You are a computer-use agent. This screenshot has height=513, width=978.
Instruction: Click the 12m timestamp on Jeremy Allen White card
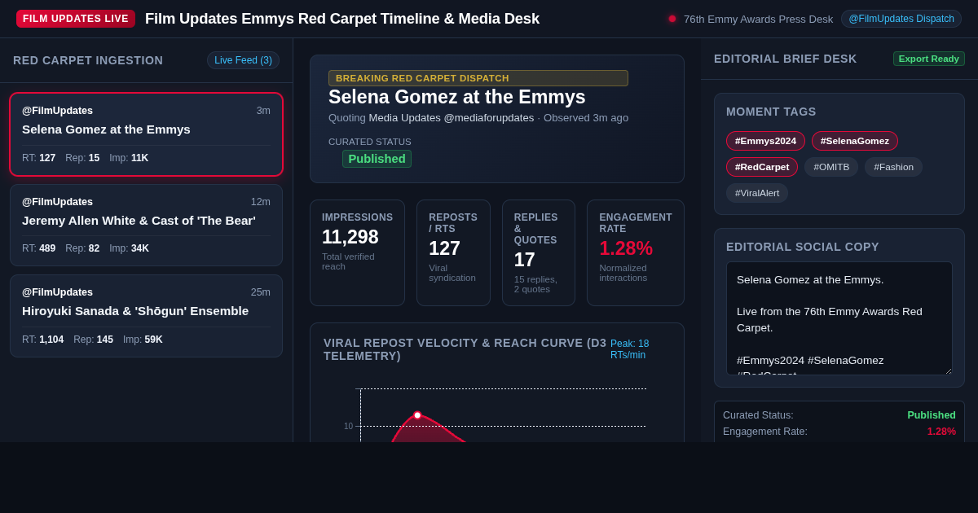(x=261, y=202)
